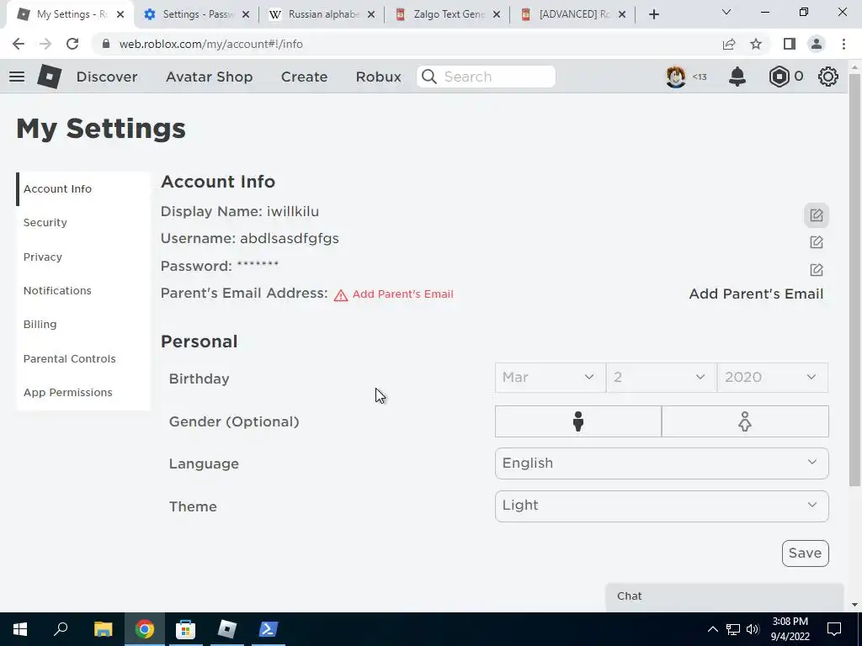This screenshot has height=646, width=862.
Task: Select the Account Info settings tab
Action: (x=83, y=189)
